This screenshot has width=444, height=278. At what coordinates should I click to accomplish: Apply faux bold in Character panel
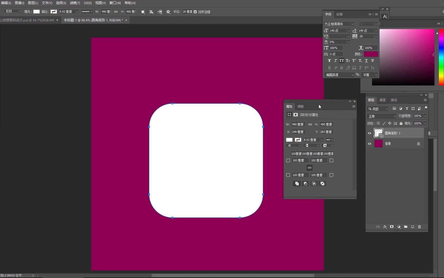point(329,60)
